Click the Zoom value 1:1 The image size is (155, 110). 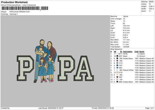[150, 11]
